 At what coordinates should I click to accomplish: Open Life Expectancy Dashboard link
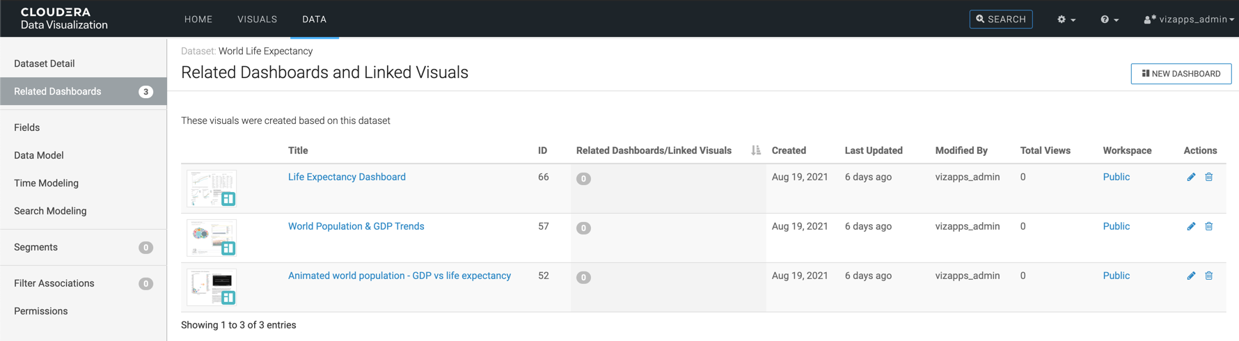(347, 177)
